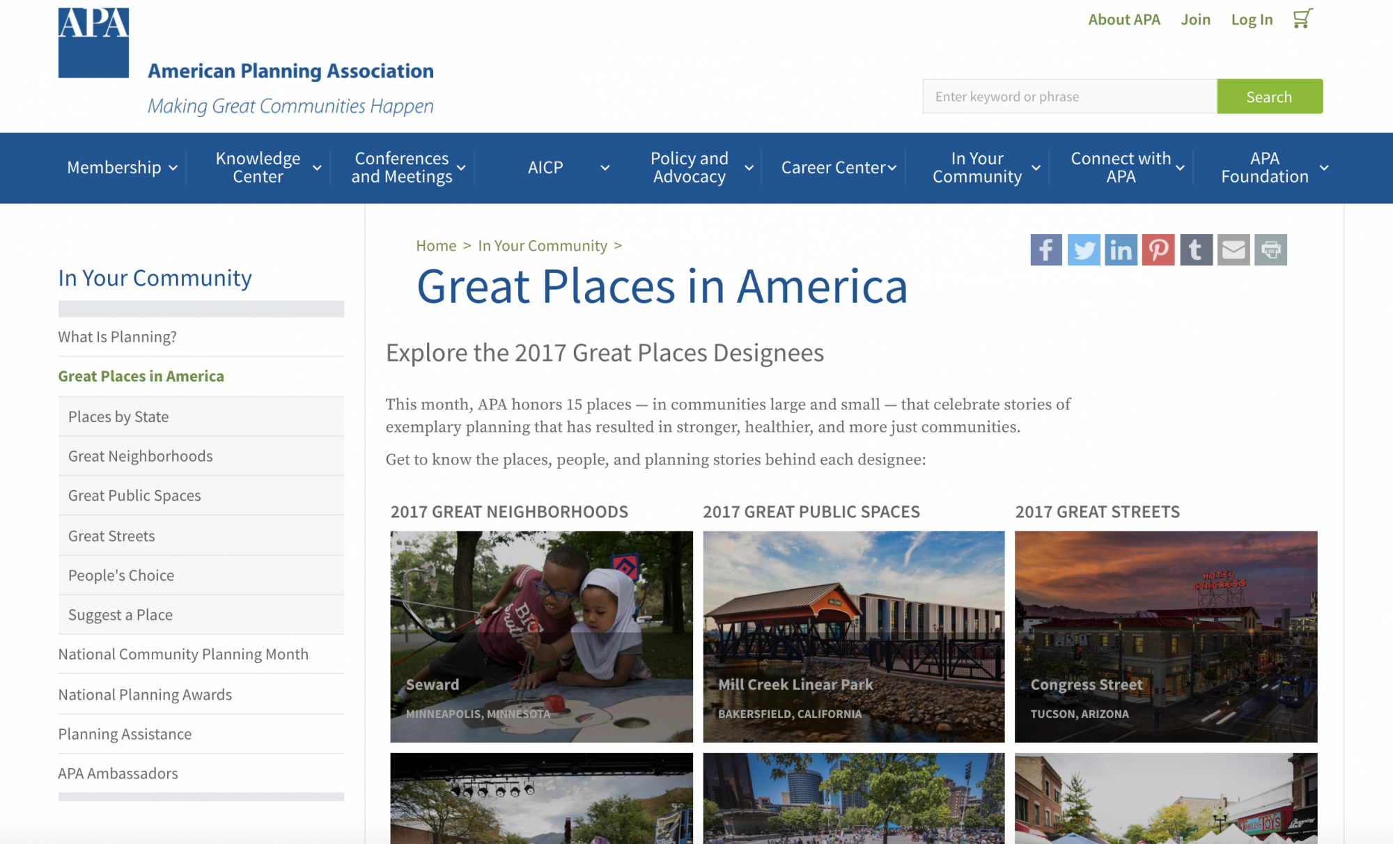The height and width of the screenshot is (844, 1393).
Task: Share page on LinkedIn
Action: pos(1121,250)
